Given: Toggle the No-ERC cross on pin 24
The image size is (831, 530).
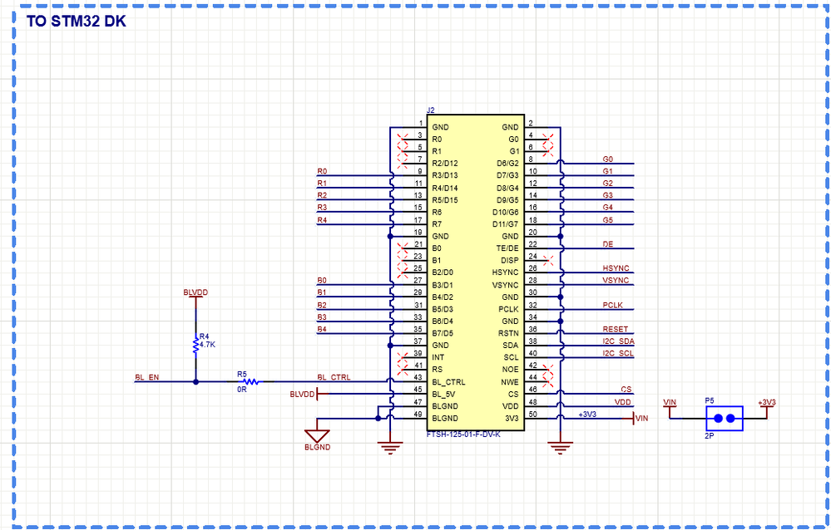Looking at the screenshot, I should pyautogui.click(x=547, y=259).
